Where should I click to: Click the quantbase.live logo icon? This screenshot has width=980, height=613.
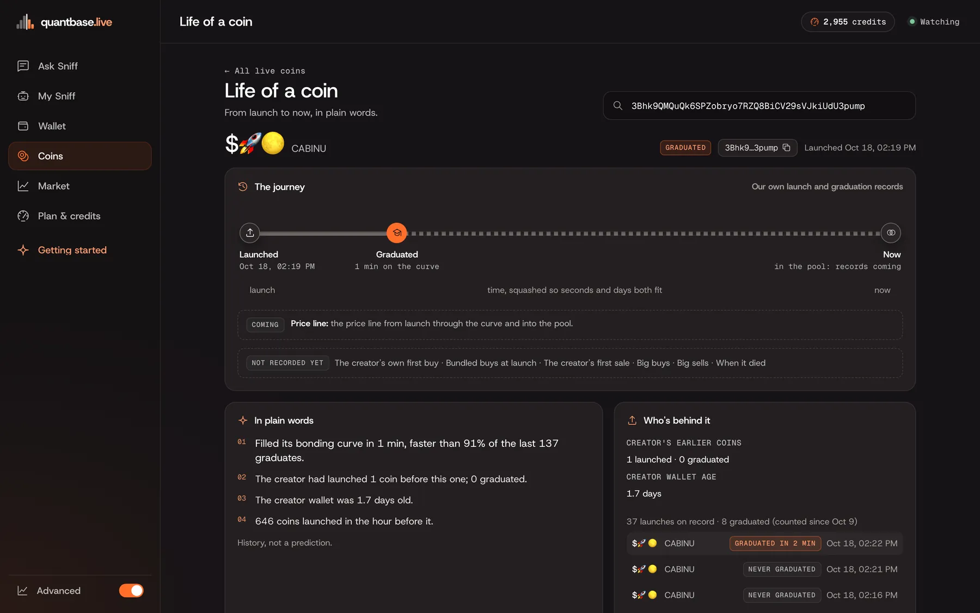[25, 22]
